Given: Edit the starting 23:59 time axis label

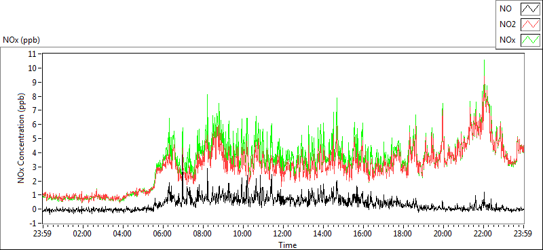Looking at the screenshot, I should click(x=41, y=234).
